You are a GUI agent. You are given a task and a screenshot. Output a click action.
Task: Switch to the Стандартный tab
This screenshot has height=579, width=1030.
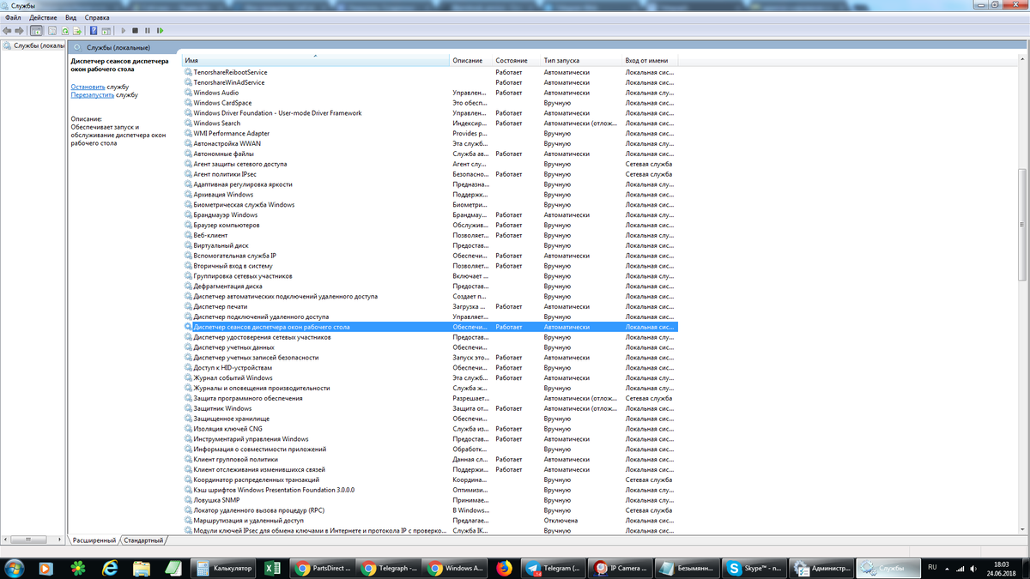143,540
